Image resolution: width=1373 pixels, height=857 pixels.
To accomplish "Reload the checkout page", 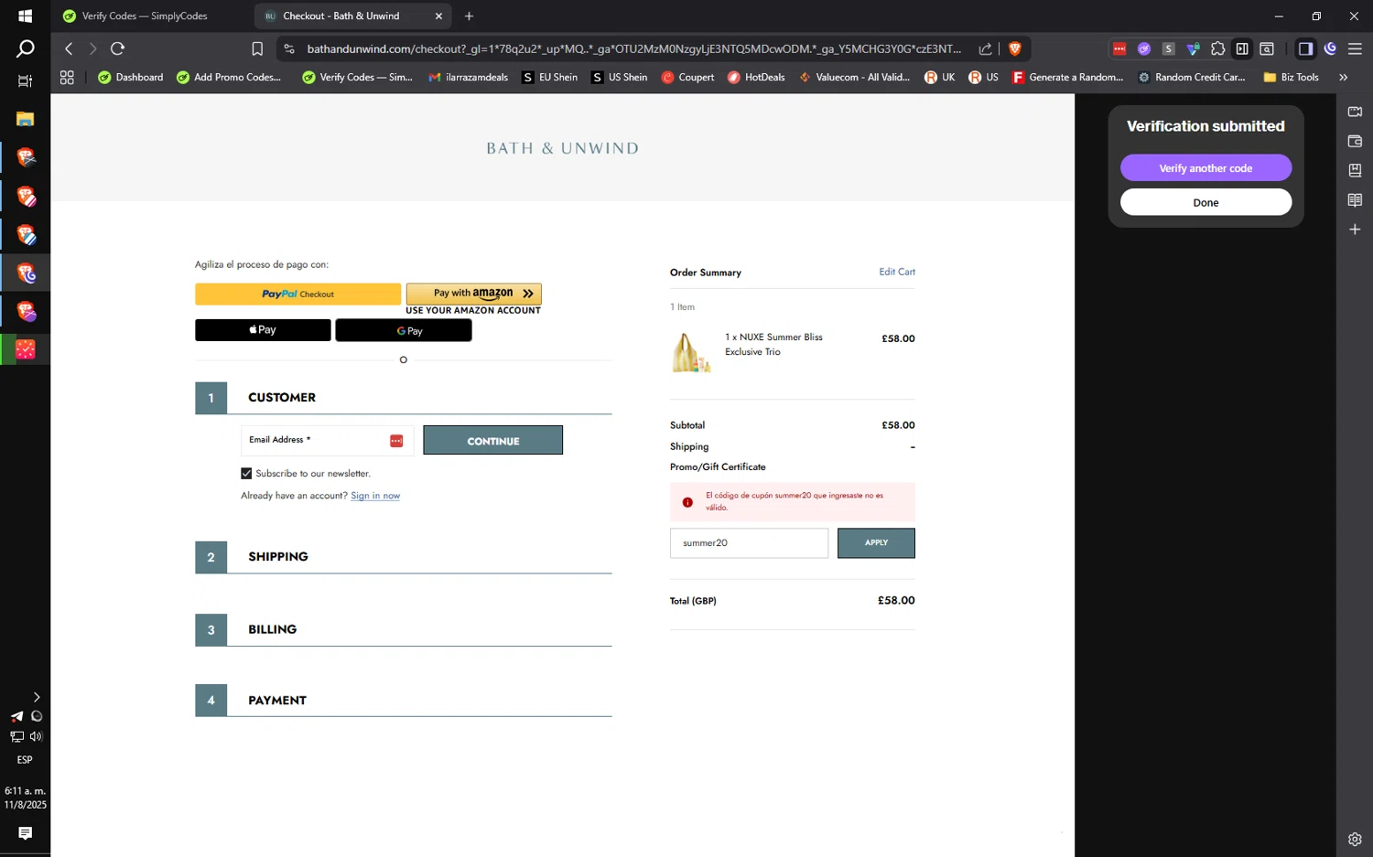I will 118,48.
